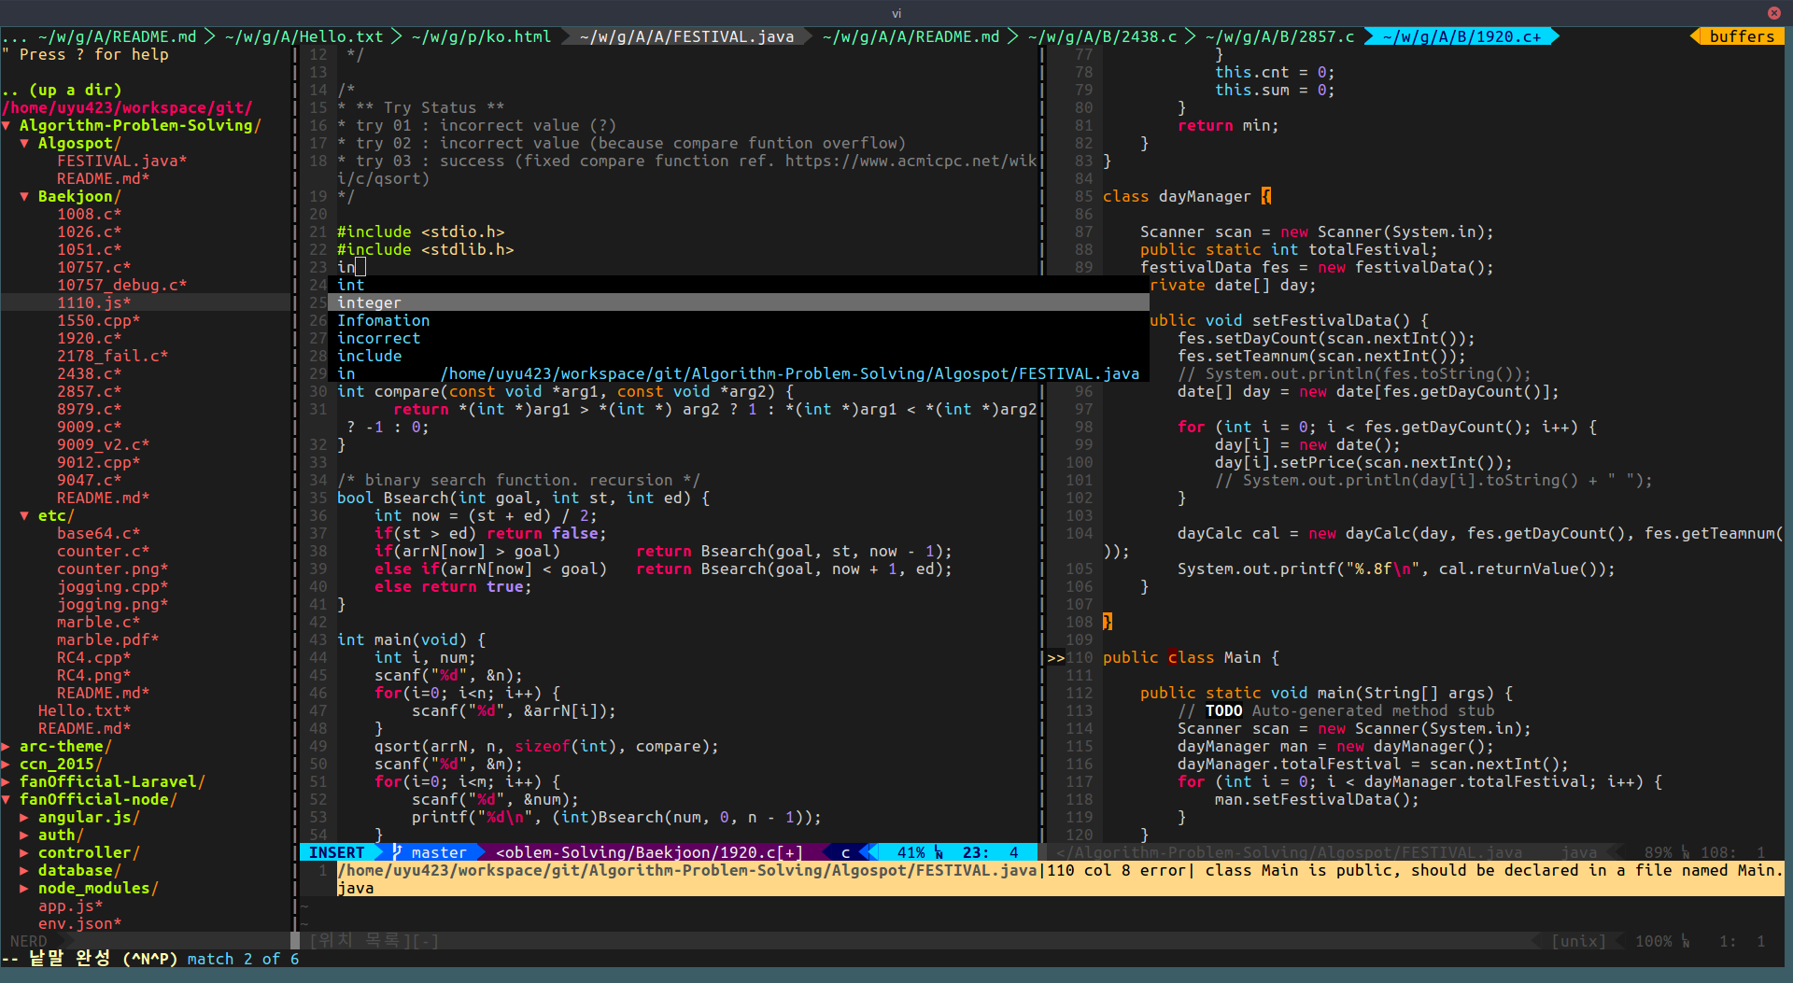
Task: Click the 'class dayManager' declaration line
Action: [1186, 196]
